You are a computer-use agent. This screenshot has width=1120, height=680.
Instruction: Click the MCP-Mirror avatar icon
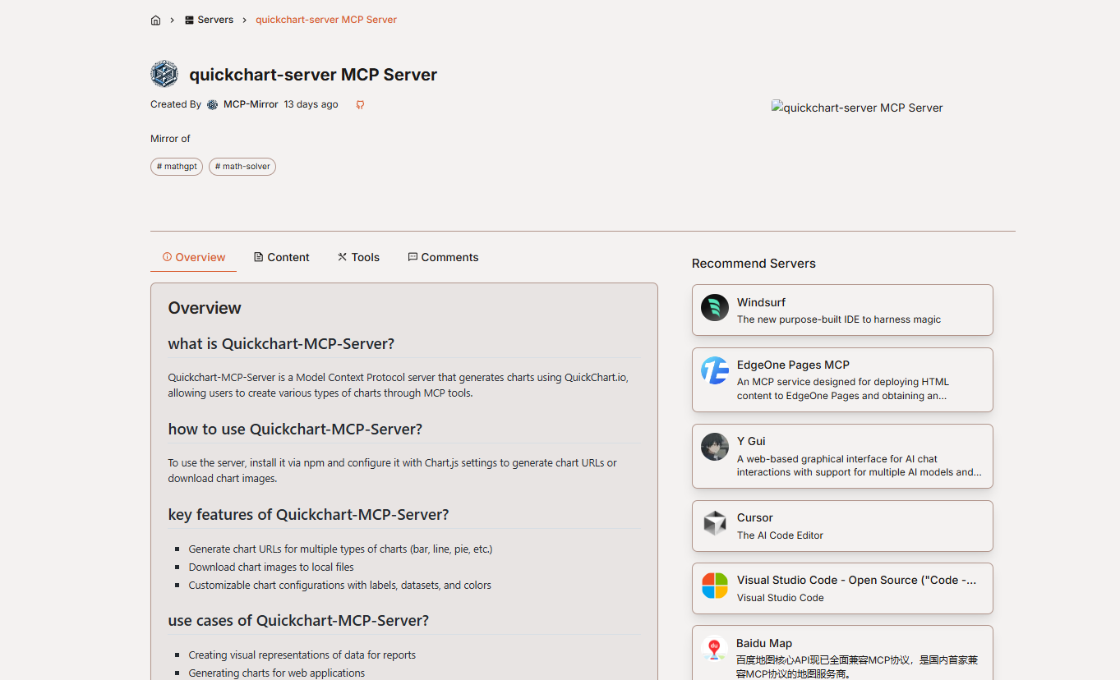(x=212, y=104)
